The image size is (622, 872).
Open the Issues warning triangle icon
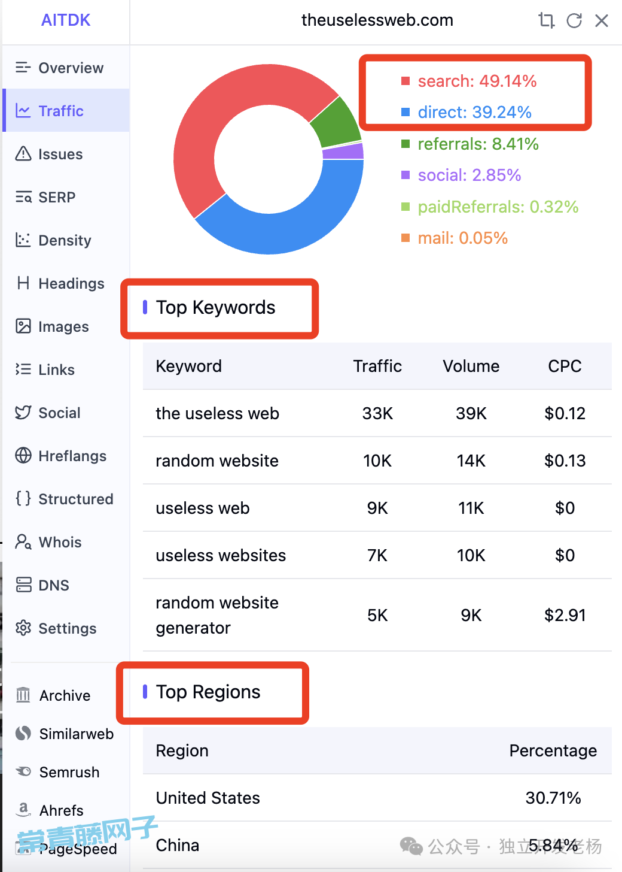coord(23,154)
